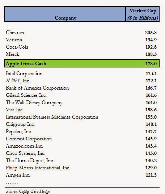The image size is (165, 194).
Task: Select International Business Machines Corporation
Action: pyautogui.click(x=52, y=117)
